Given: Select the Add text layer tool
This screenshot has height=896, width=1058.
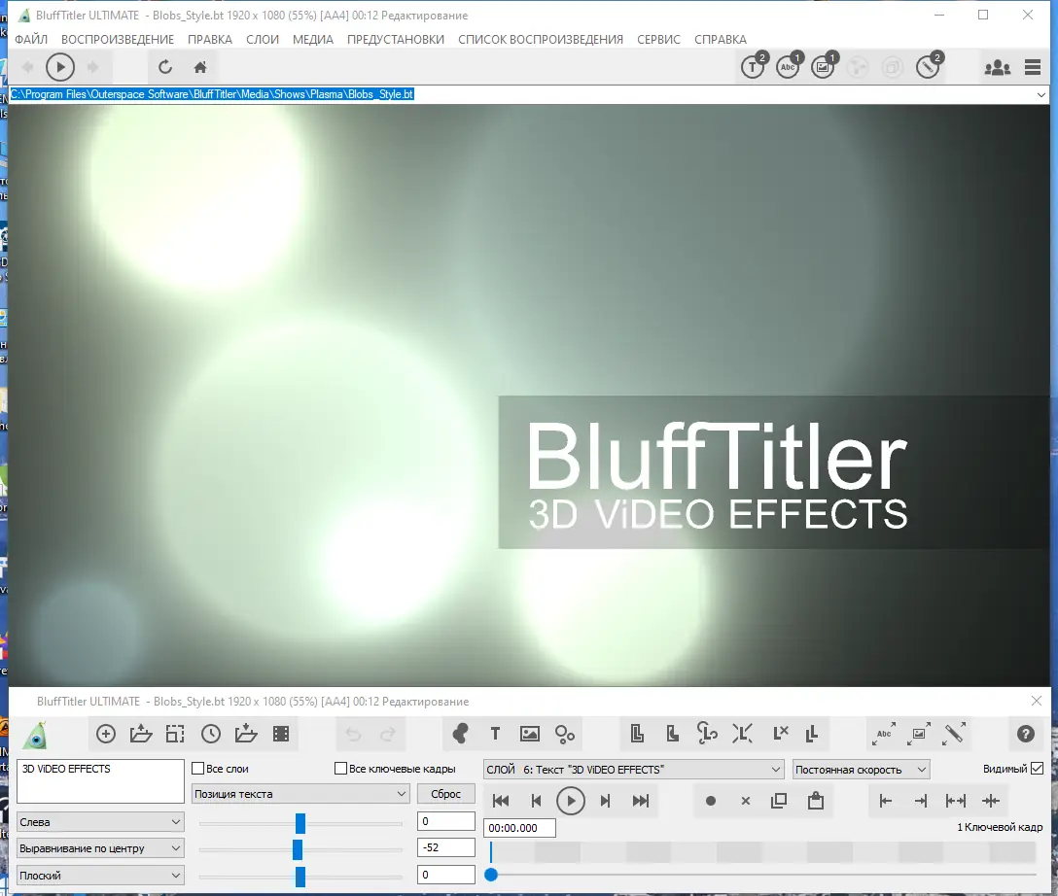Looking at the screenshot, I should coord(496,734).
